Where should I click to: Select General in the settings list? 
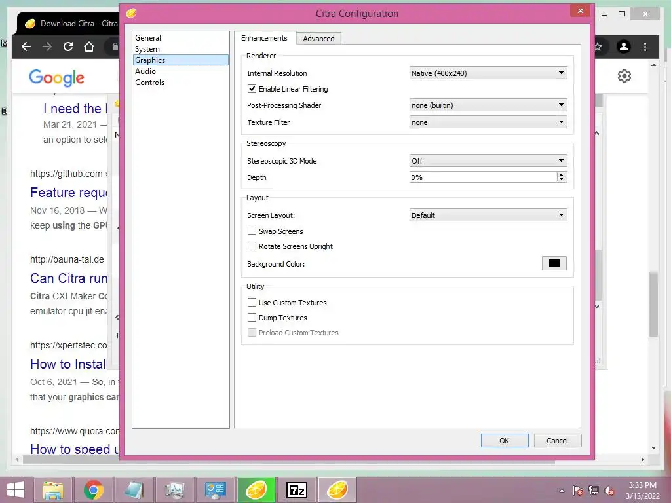[181, 37]
